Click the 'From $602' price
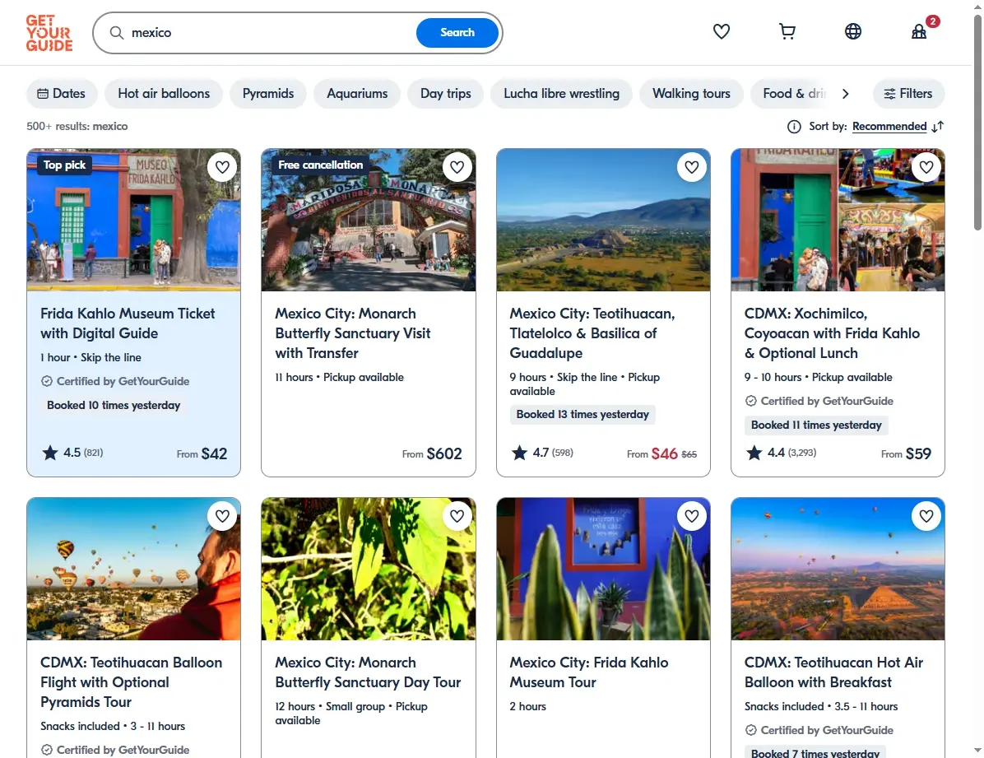 [432, 453]
